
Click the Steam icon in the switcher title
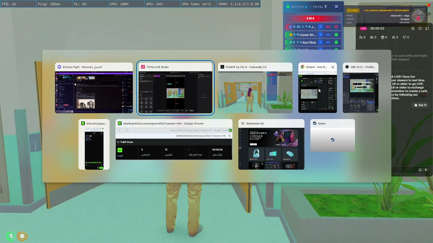point(315,124)
